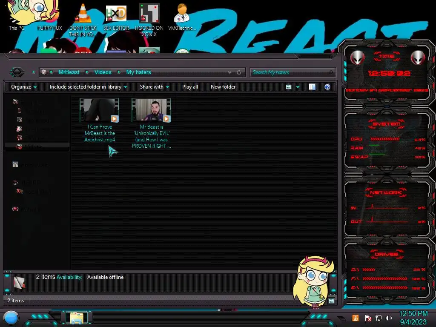Click the NETWORK widget header
The width and height of the screenshot is (436, 327).
386,192
